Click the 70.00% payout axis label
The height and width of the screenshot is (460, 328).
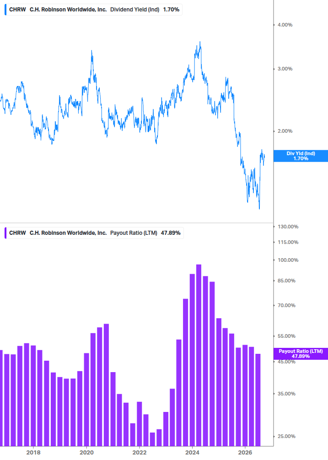click(x=286, y=305)
